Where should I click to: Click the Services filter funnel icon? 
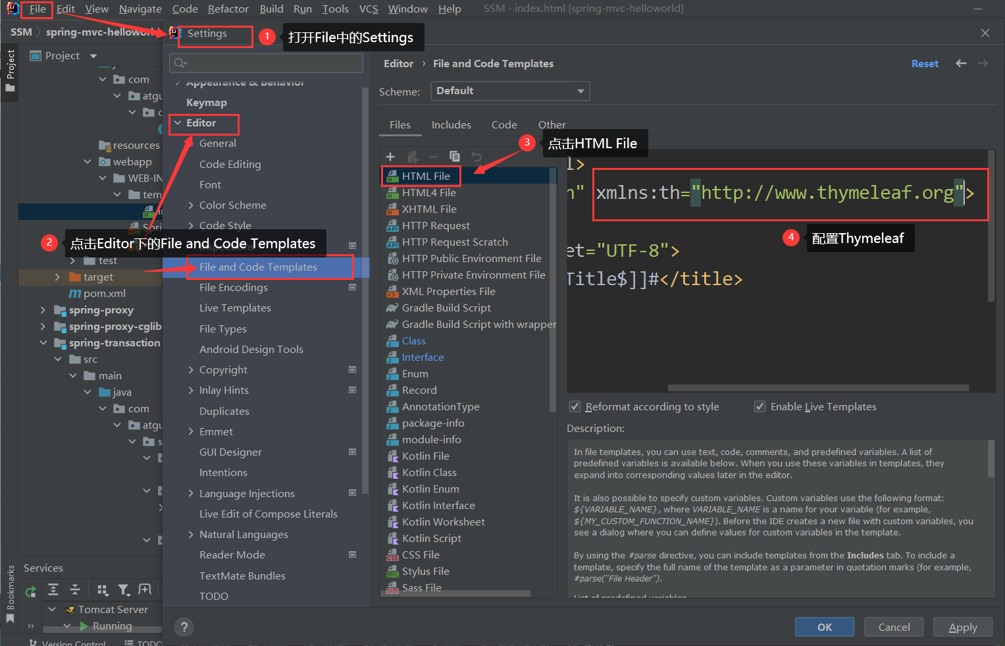(x=124, y=590)
